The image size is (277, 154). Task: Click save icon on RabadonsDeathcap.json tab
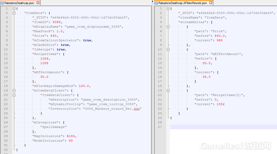pyautogui.click(x=2, y=3)
